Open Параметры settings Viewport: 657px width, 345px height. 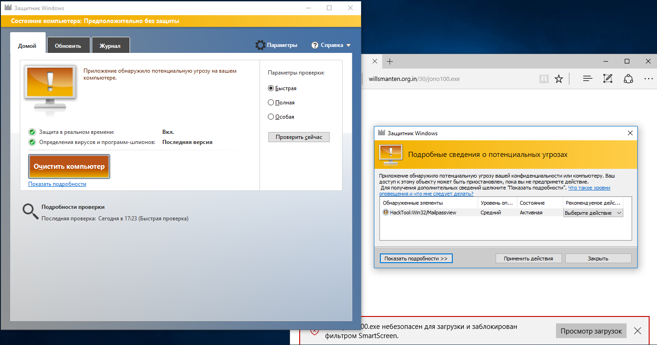click(x=277, y=45)
